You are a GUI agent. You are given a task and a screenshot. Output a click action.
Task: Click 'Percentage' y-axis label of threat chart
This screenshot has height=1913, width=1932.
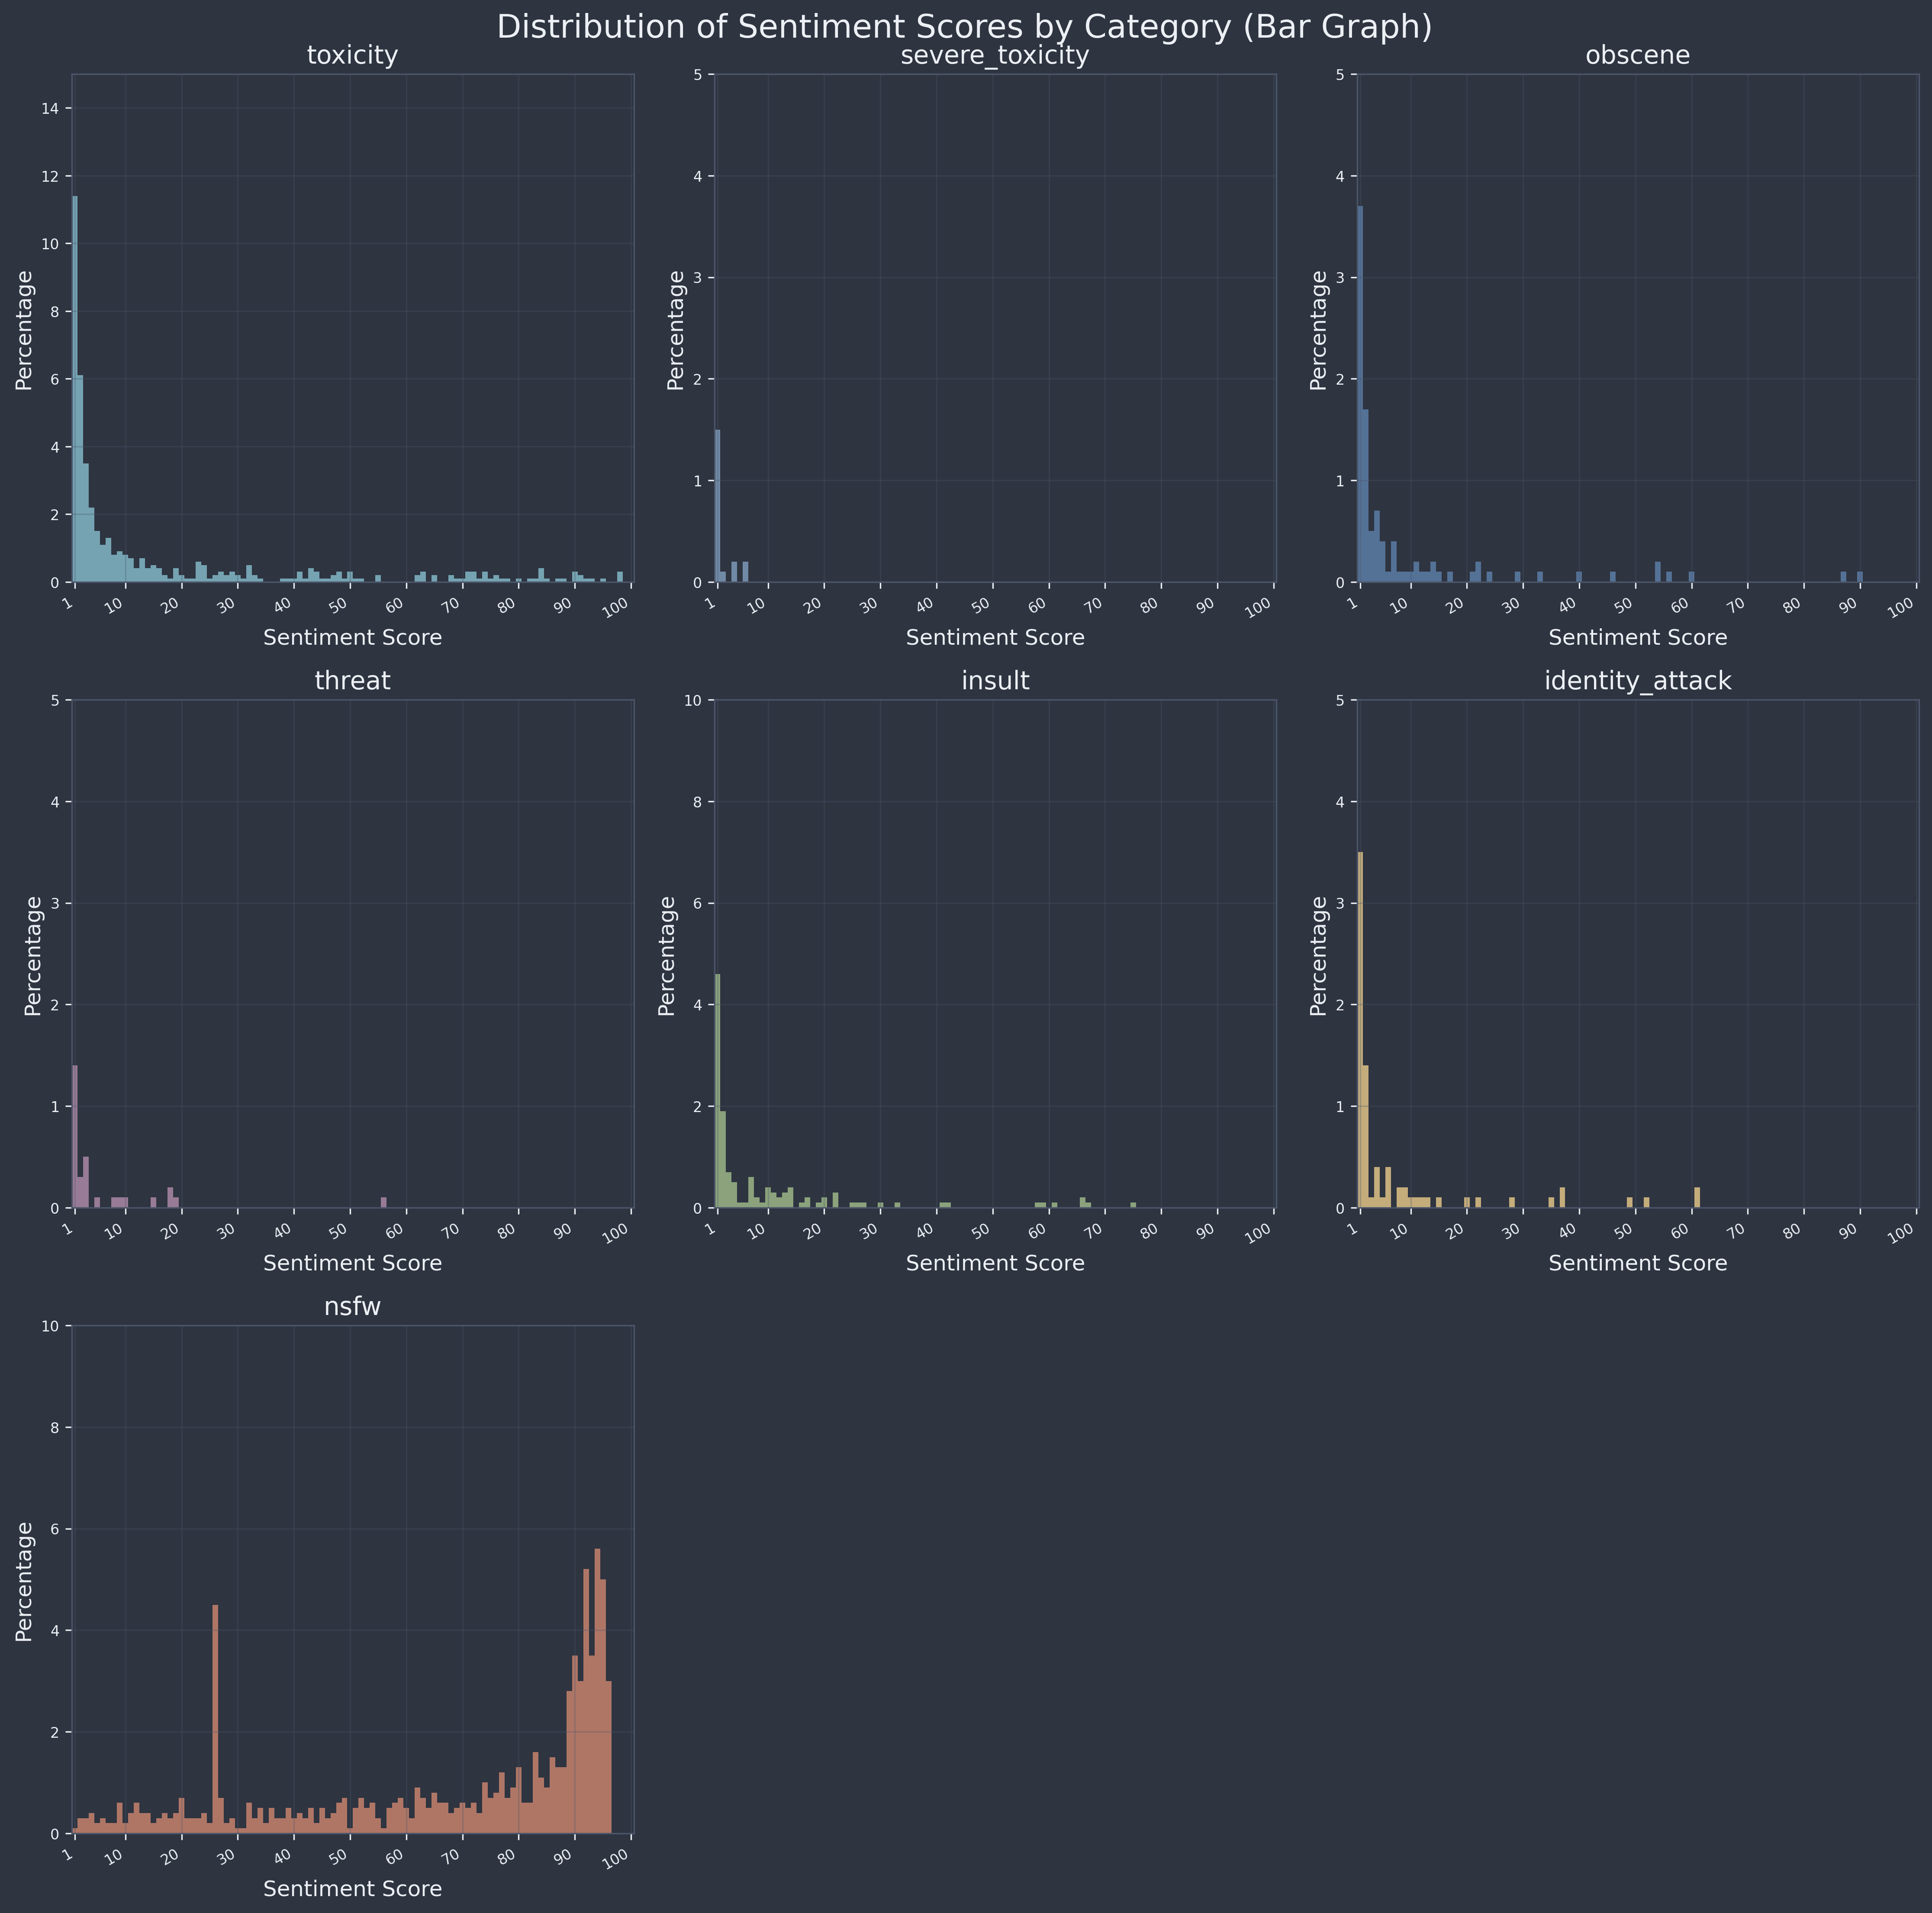pos(33,955)
